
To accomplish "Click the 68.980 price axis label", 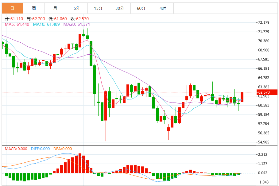I will 264,50.
